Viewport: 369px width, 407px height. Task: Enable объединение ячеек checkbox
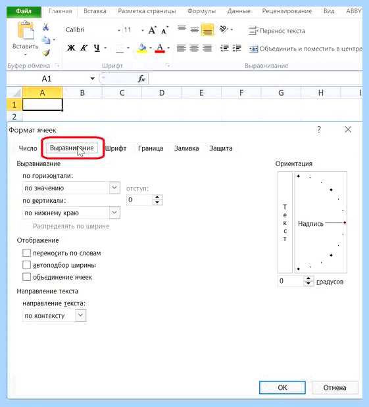pyautogui.click(x=26, y=277)
